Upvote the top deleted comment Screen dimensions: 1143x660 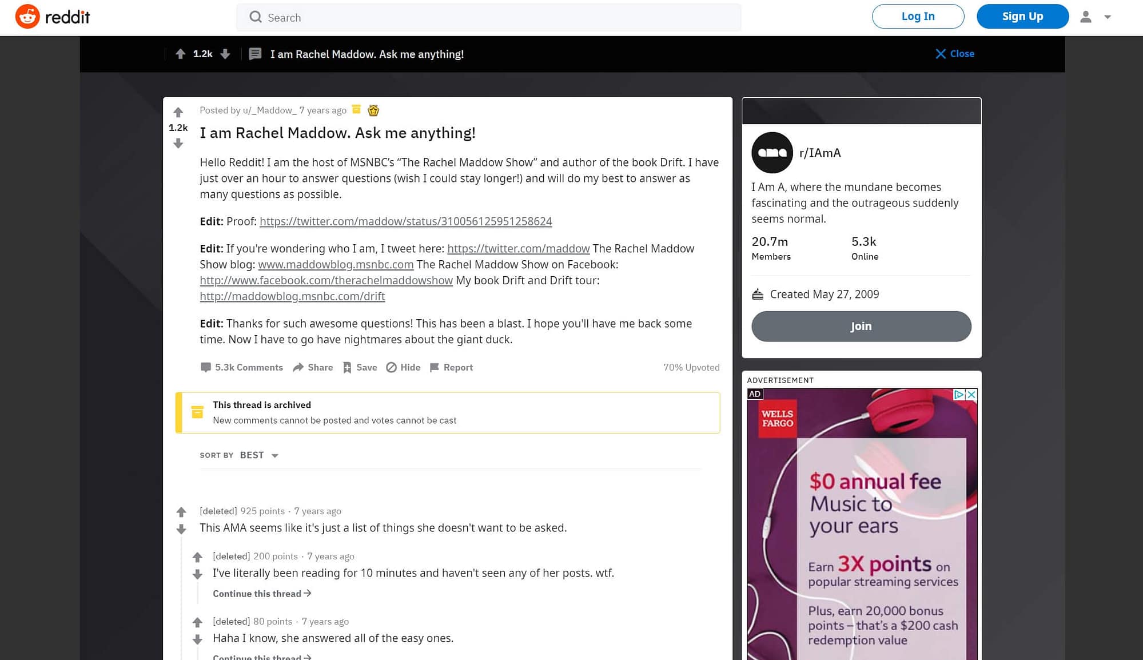point(181,511)
